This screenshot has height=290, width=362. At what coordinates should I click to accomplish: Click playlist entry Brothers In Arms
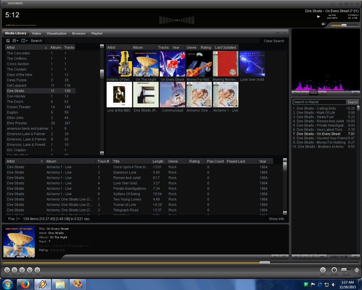(x=324, y=147)
